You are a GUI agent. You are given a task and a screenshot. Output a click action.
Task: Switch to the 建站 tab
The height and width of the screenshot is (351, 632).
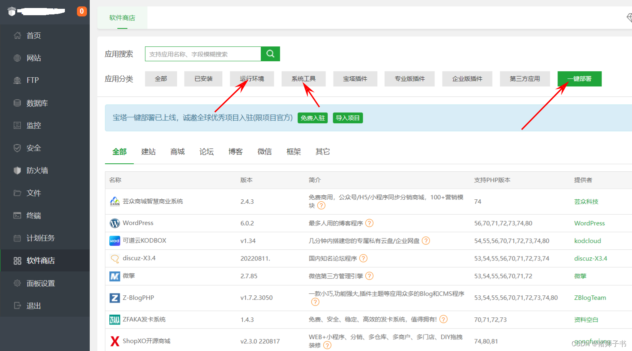[149, 152]
